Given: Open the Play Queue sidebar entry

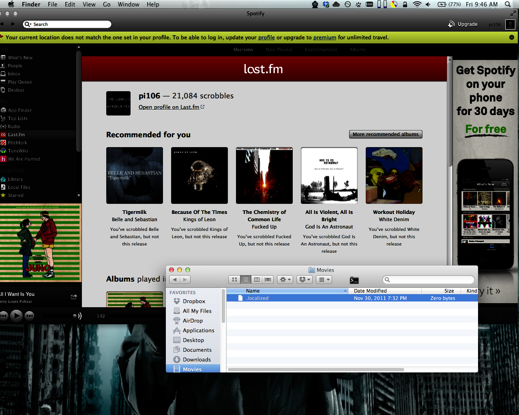Looking at the screenshot, I should pyautogui.click(x=20, y=82).
